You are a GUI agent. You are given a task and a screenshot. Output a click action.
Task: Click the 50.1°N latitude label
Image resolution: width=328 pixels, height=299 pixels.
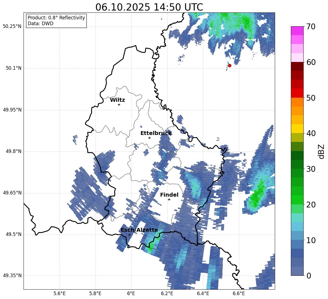point(14,68)
